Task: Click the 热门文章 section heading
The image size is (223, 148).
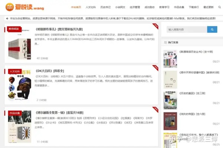Action: pyautogui.click(x=173, y=42)
